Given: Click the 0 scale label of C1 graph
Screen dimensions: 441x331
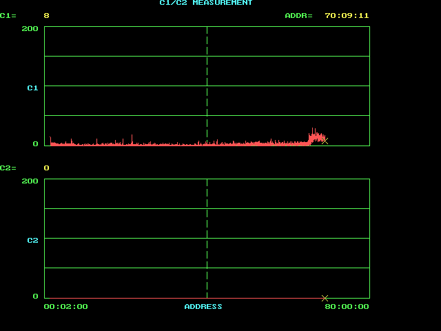Looking at the screenshot, I should [x=35, y=144].
